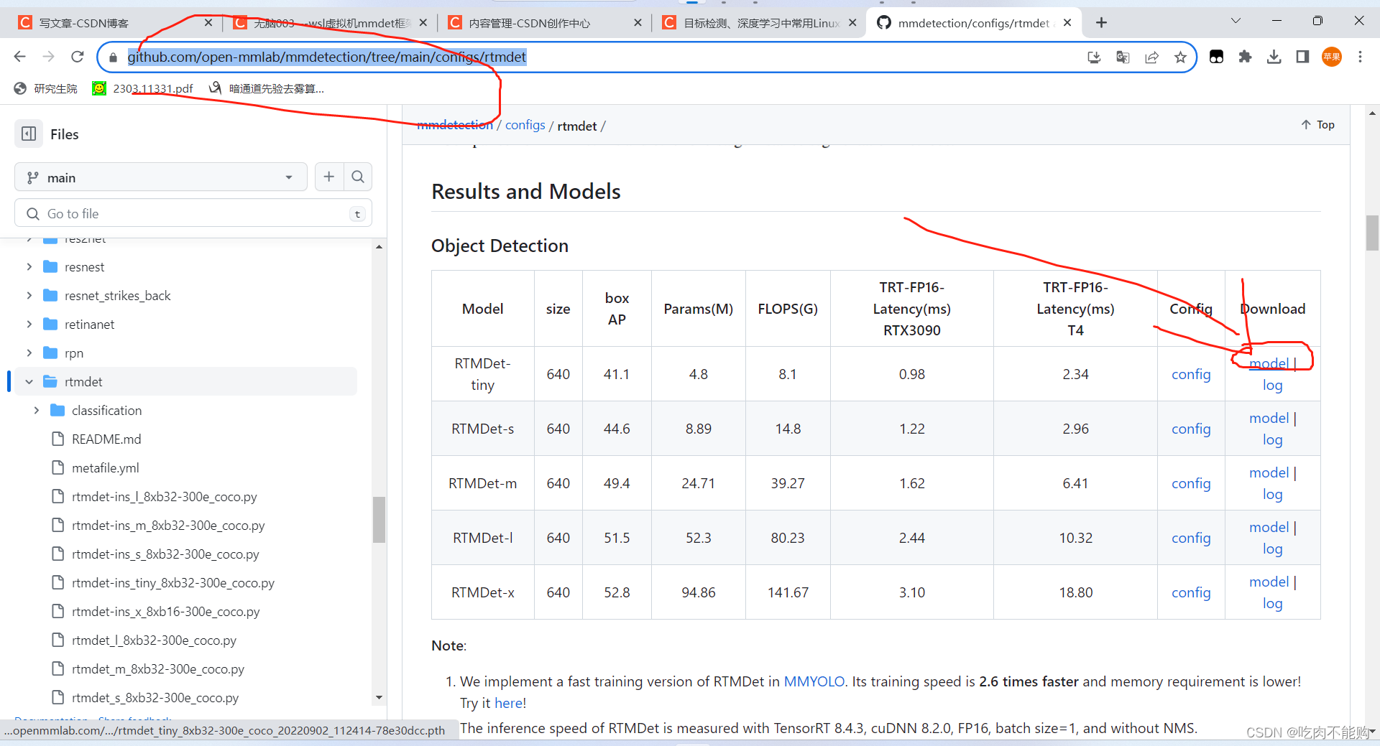
Task: Open the 研究生院 bookmark
Action: 46,88
